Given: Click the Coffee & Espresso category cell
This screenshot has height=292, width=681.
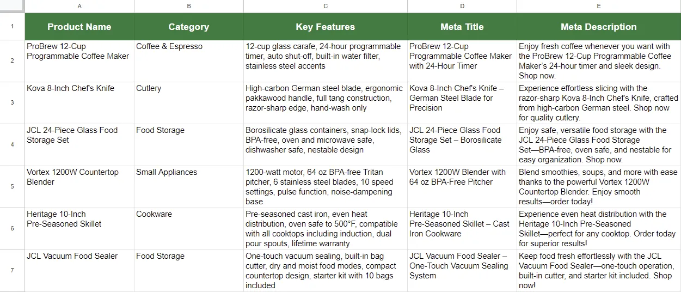Looking at the screenshot, I should [x=188, y=60].
